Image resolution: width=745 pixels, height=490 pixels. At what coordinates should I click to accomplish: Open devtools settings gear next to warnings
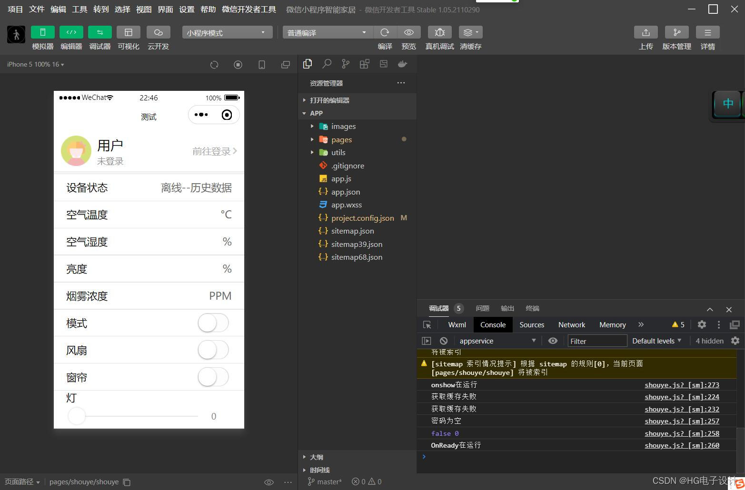coord(702,324)
